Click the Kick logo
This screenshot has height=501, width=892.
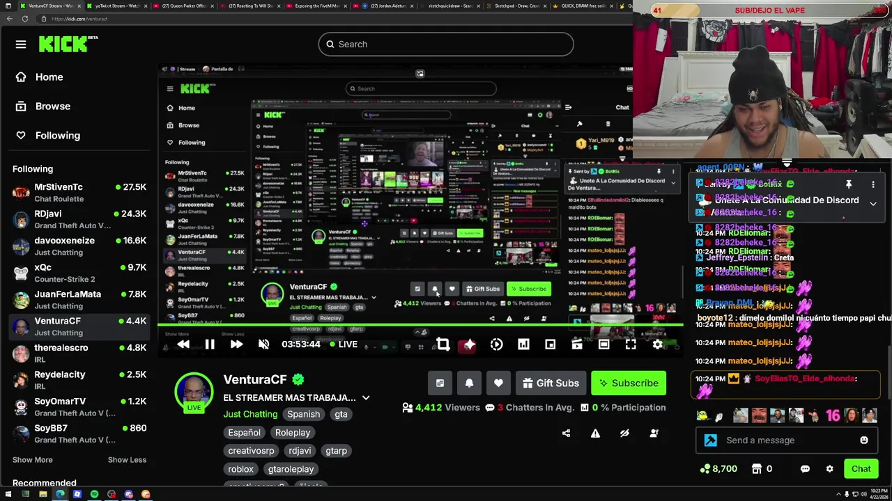click(x=68, y=45)
